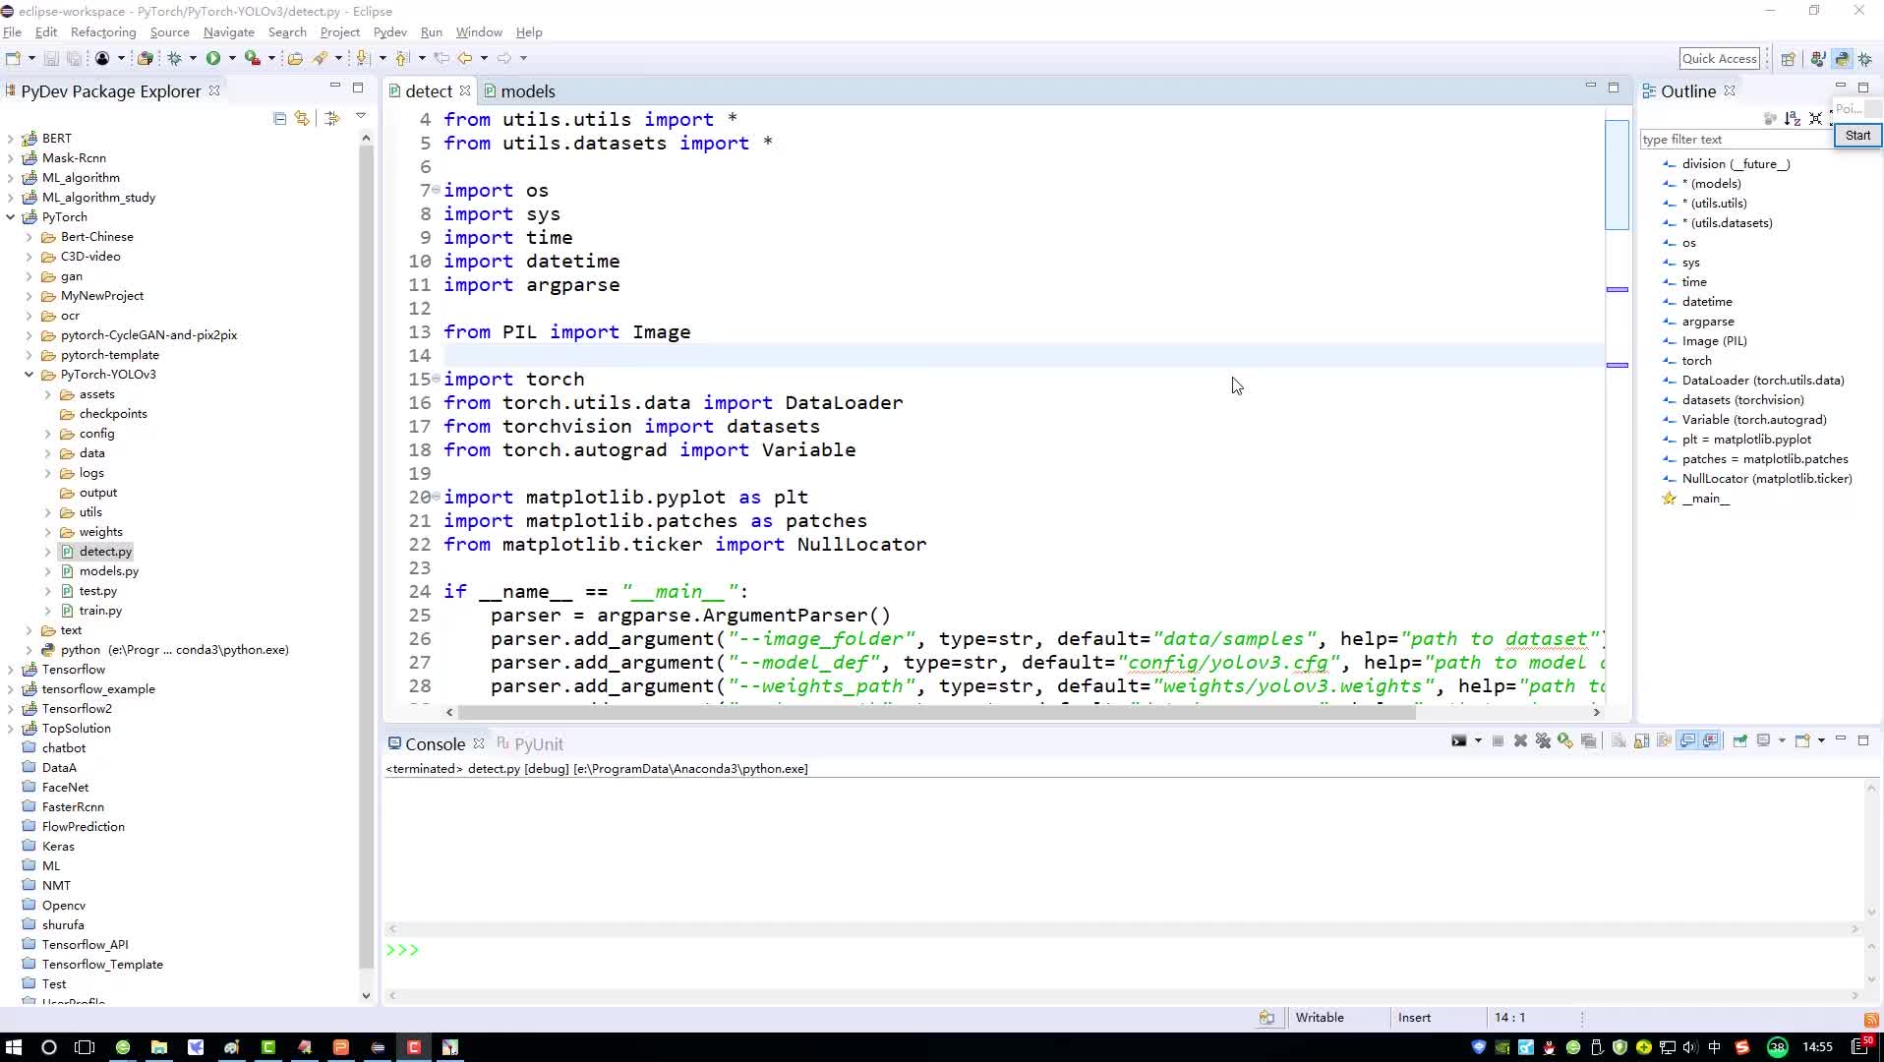
Task: Remove All Terminated Launches in Console
Action: click(1543, 740)
